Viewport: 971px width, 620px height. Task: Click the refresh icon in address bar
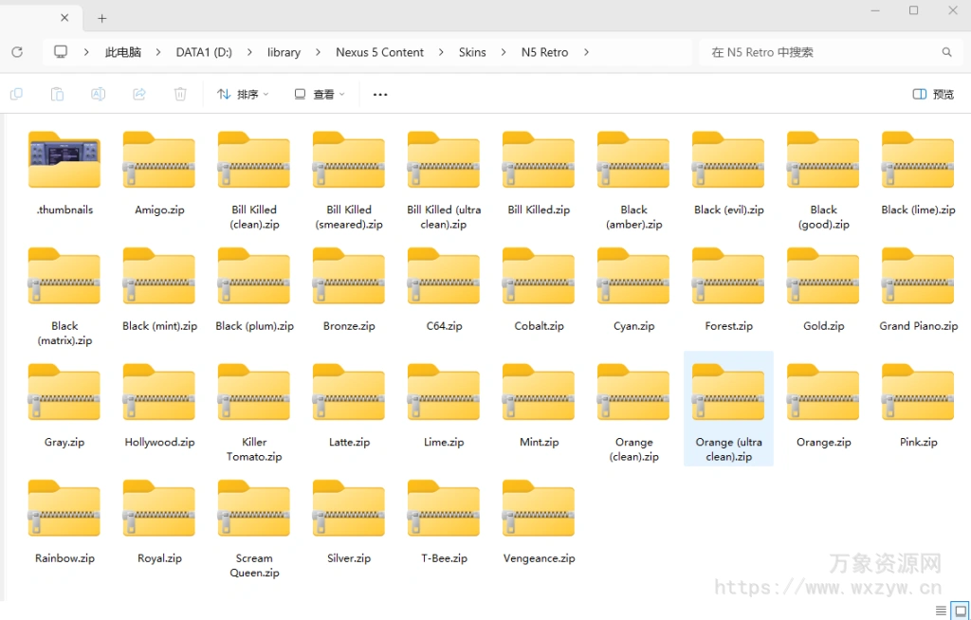point(16,52)
